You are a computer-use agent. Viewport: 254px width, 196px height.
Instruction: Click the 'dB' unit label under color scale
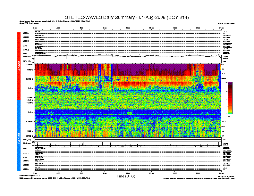(x=229, y=117)
